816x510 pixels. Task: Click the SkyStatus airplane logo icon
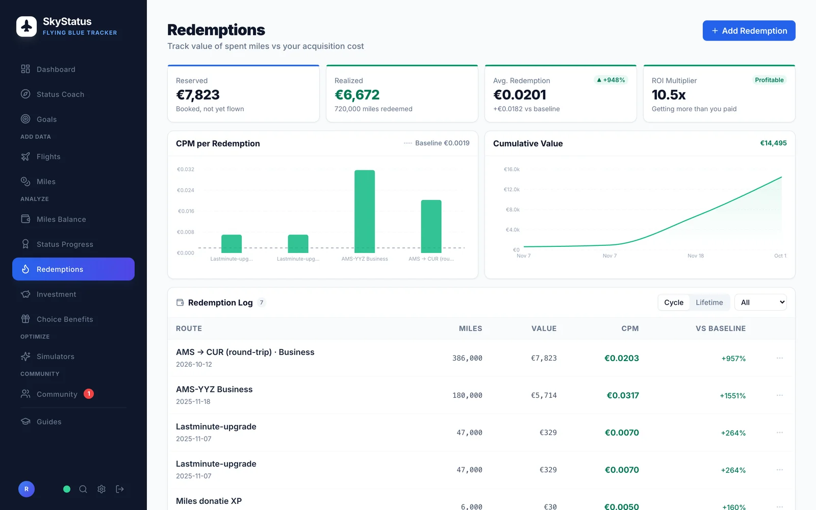tap(27, 27)
